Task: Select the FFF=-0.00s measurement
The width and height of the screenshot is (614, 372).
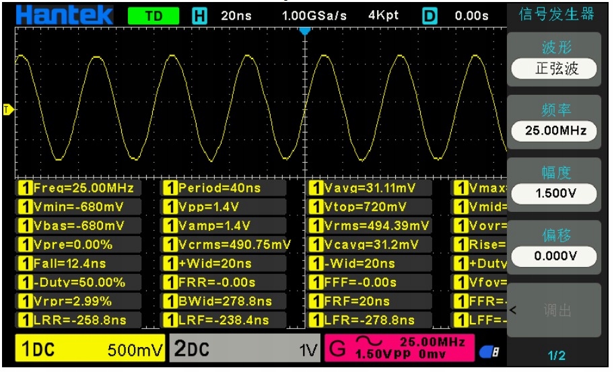Action: pyautogui.click(x=369, y=283)
